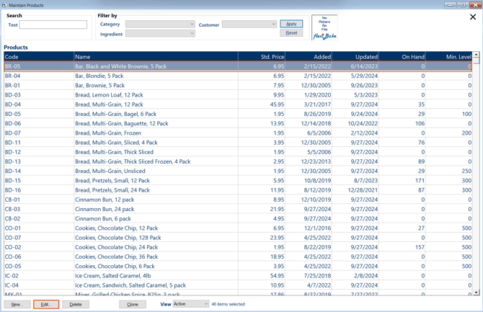This screenshot has height=312, width=483.
Task: Click the Edit... button
Action: 46,305
